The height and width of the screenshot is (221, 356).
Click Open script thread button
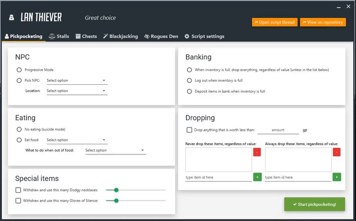[275, 22]
